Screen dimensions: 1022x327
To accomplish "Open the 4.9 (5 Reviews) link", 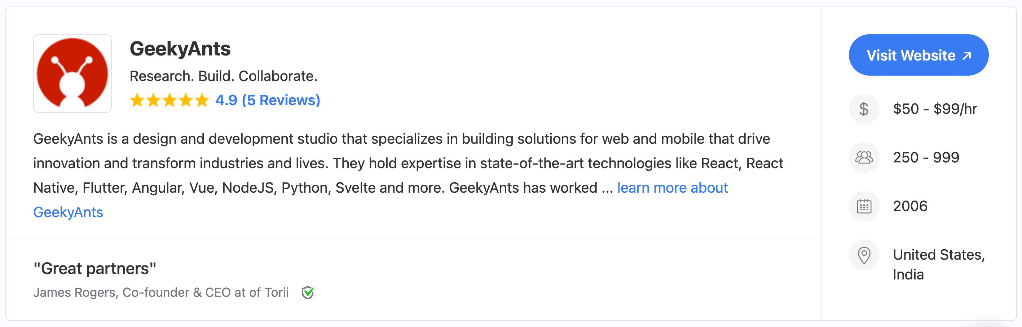I will [268, 100].
